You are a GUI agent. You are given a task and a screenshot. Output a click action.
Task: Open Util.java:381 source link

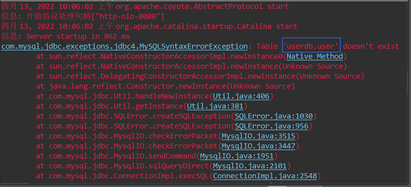pyautogui.click(x=215, y=106)
